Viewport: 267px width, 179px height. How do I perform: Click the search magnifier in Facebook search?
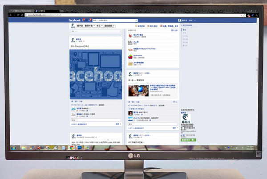[x=136, y=21]
